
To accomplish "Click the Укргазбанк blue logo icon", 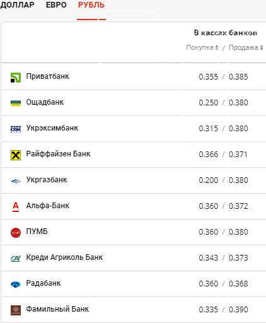I will click(x=16, y=181).
